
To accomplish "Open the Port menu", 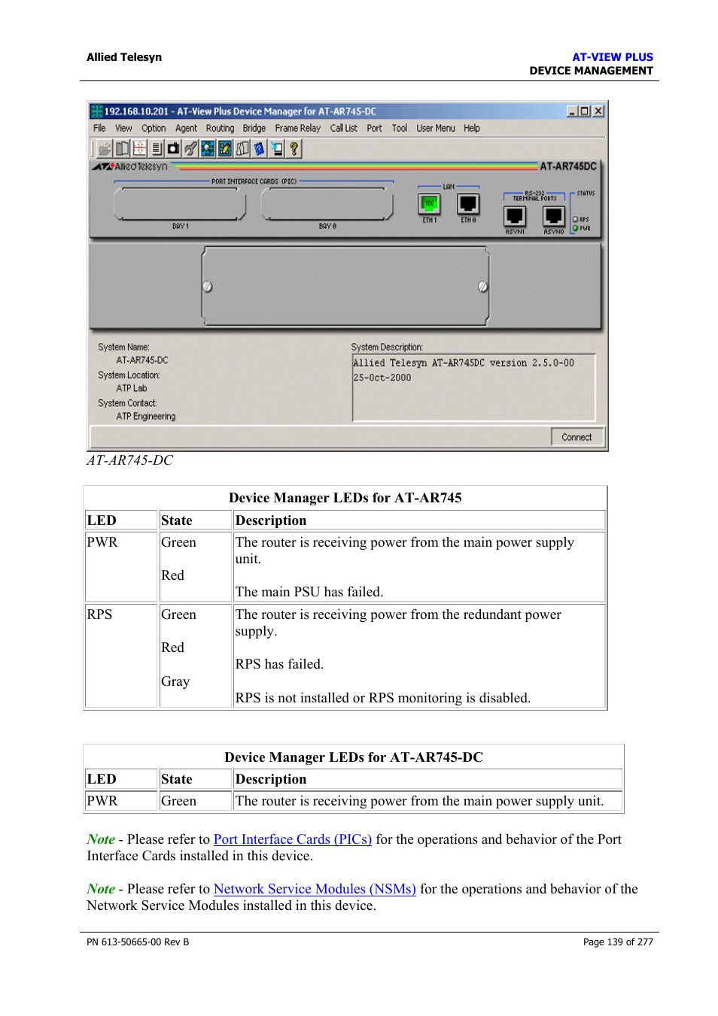I will click(x=375, y=129).
